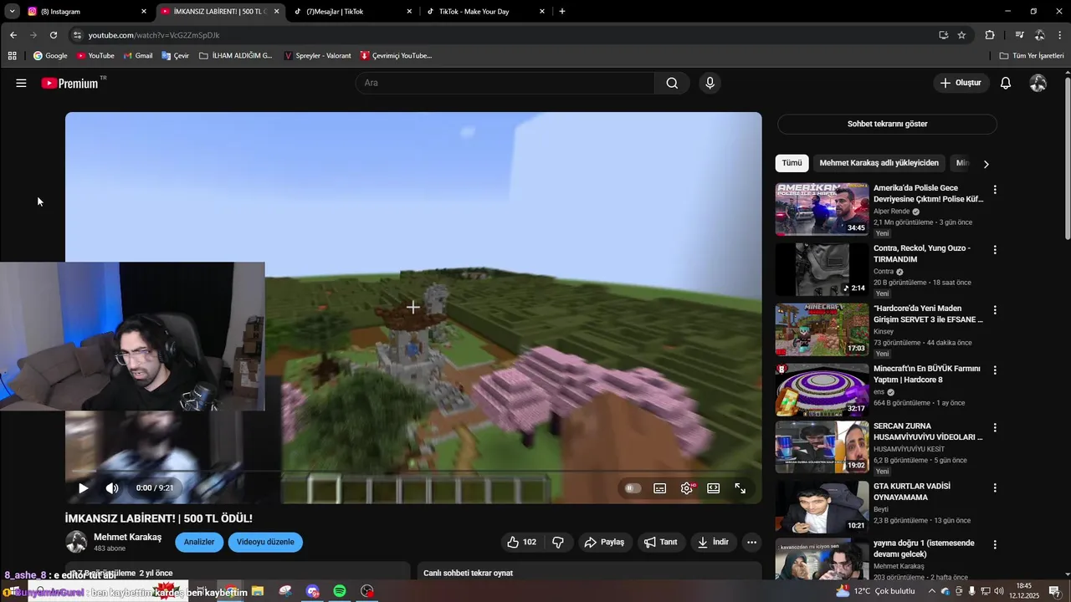This screenshot has width=1071, height=602.
Task: Open Minecraft'ın En BÜYÜK Farmını thumbnail
Action: [822, 390]
